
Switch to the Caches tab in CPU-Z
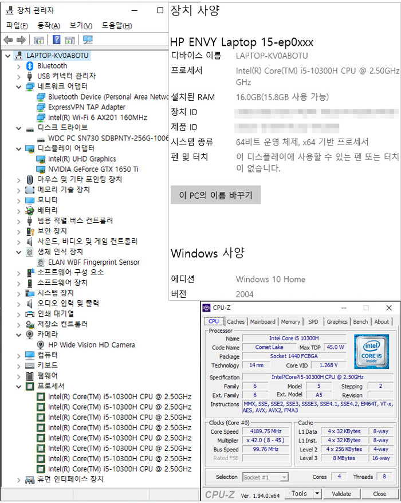pyautogui.click(x=236, y=321)
